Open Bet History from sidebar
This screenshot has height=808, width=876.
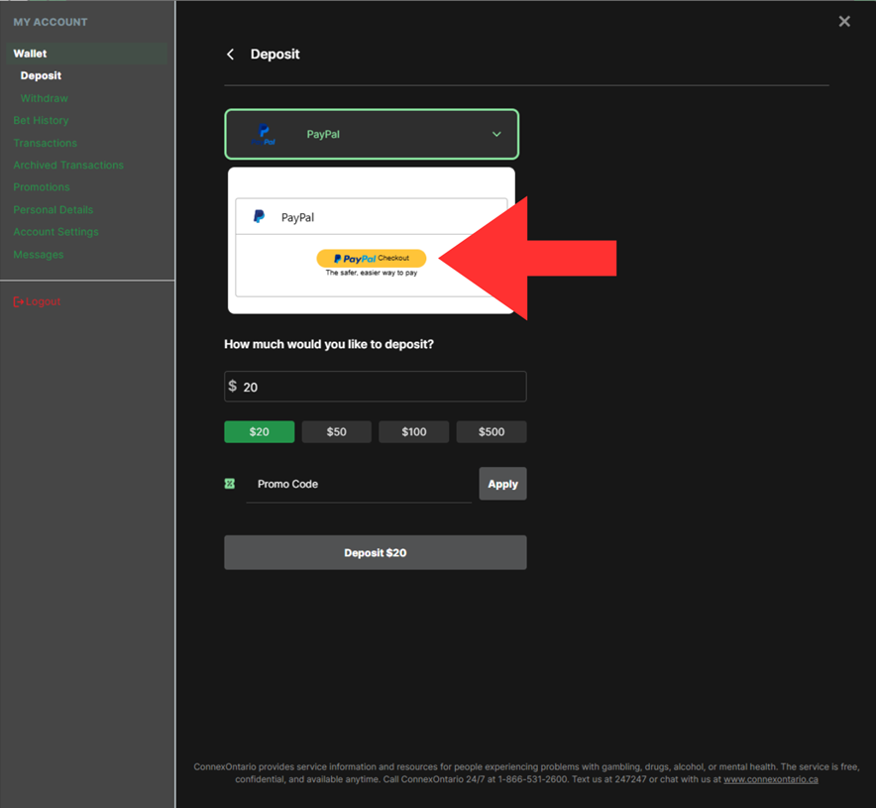[41, 120]
